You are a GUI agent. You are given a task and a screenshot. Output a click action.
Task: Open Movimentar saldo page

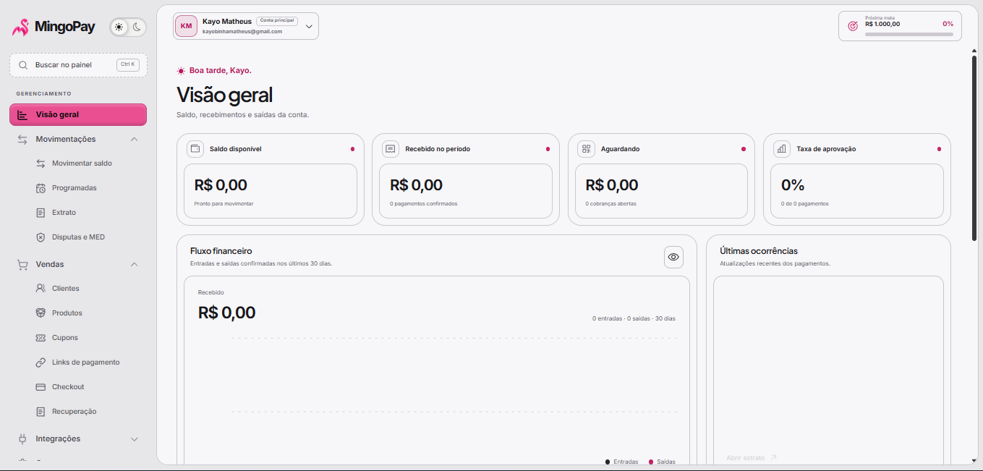pos(82,164)
